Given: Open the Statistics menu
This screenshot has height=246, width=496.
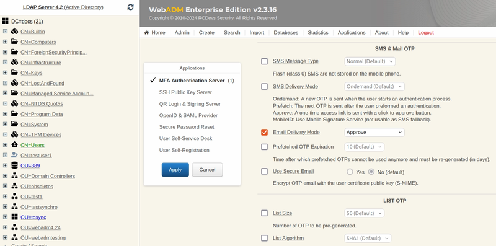Looking at the screenshot, I should point(318,33).
